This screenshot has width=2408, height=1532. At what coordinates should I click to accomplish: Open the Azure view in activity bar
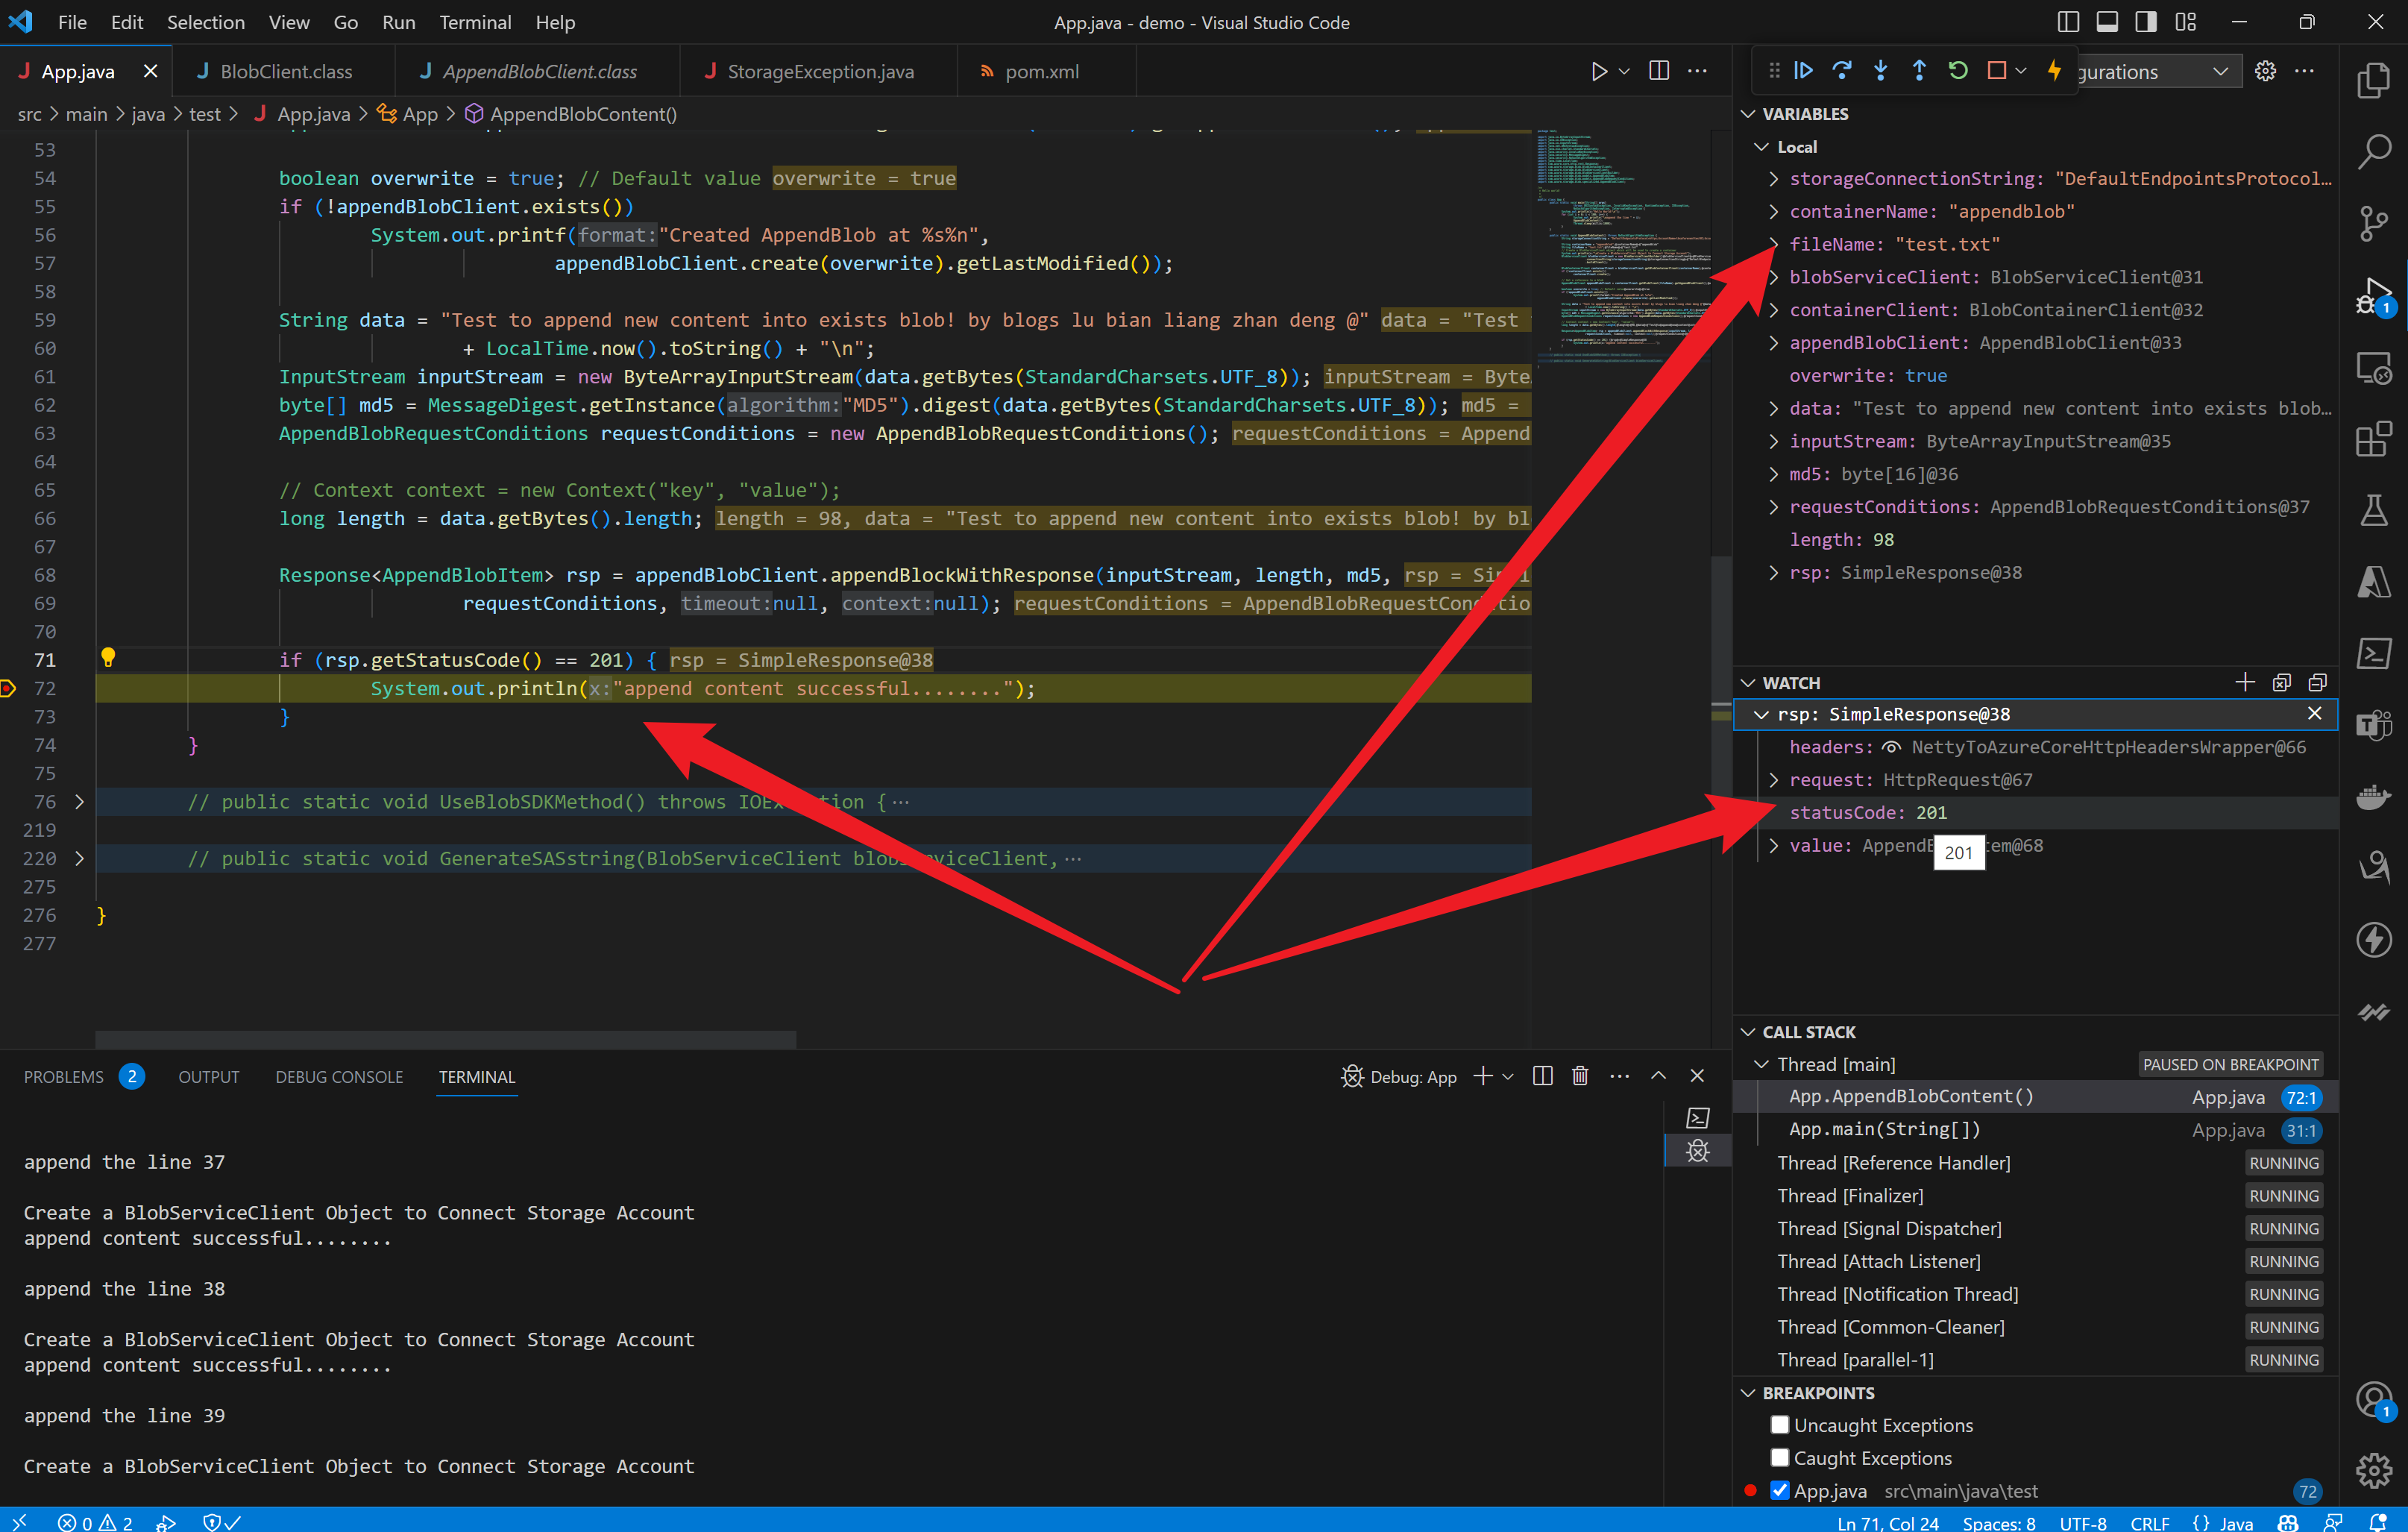click(x=2374, y=582)
